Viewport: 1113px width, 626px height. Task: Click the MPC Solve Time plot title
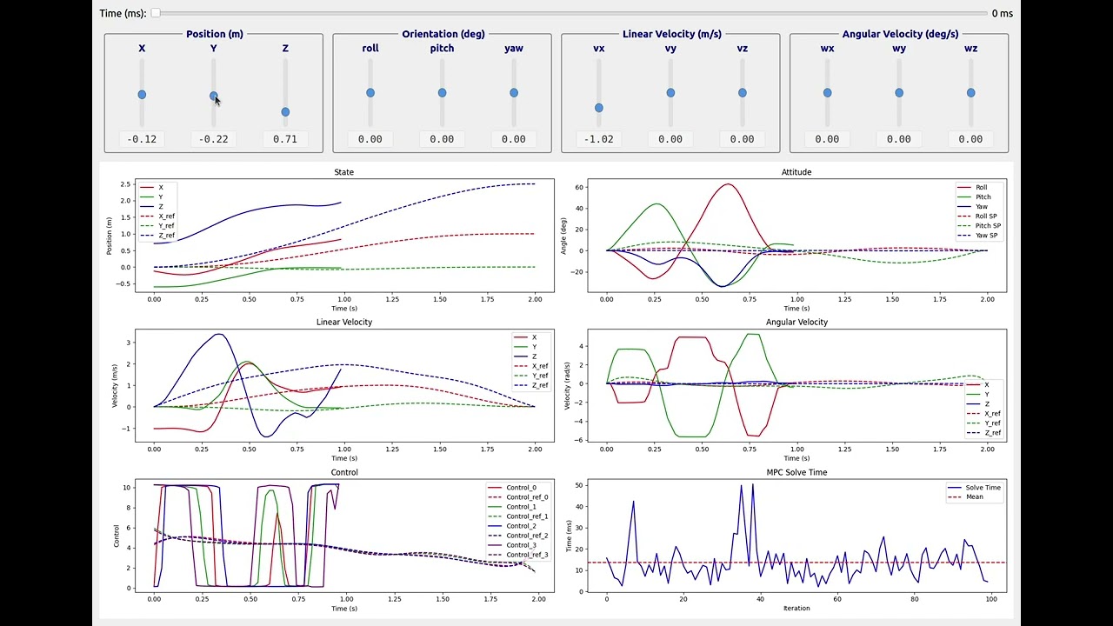(x=796, y=472)
